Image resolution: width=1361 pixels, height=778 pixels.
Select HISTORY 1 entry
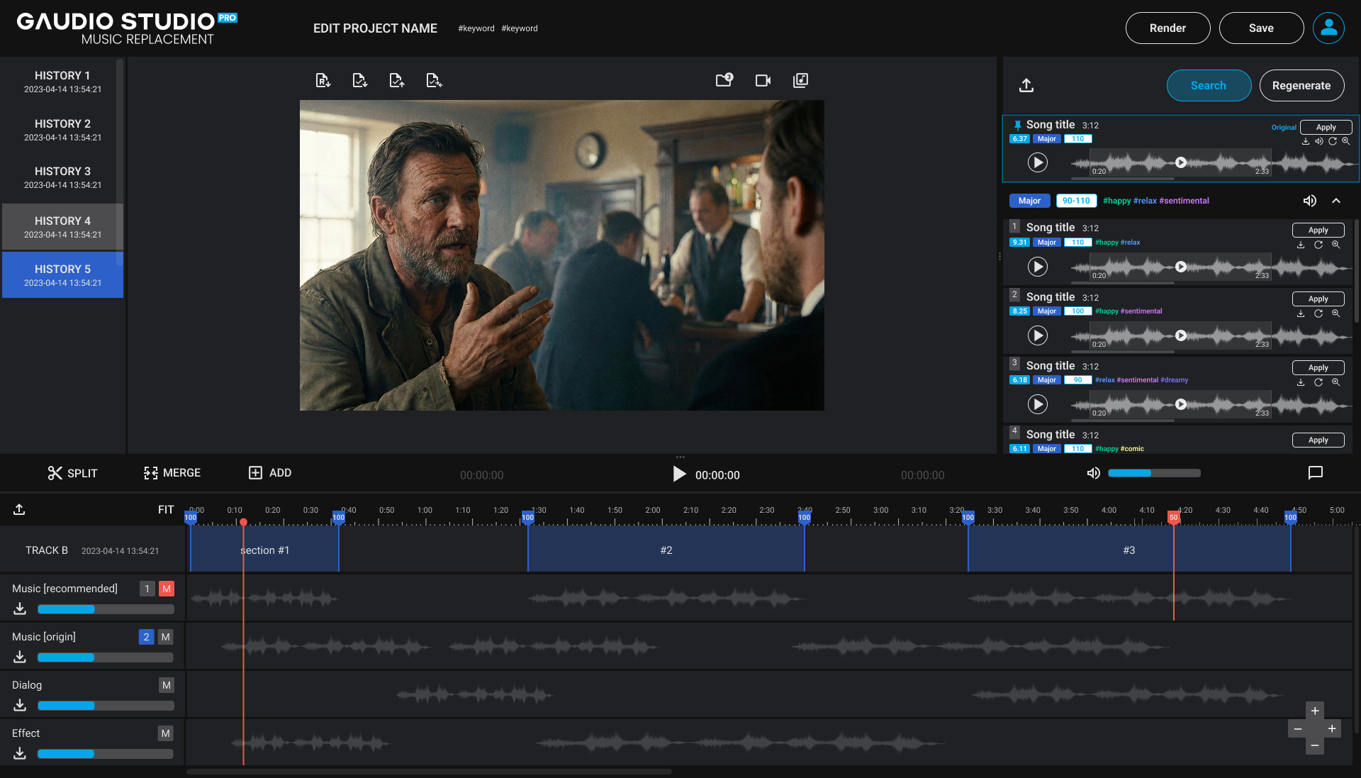(x=62, y=82)
